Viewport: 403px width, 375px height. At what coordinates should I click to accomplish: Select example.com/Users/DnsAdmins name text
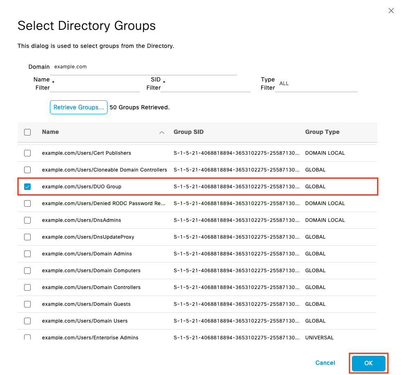pos(81,220)
